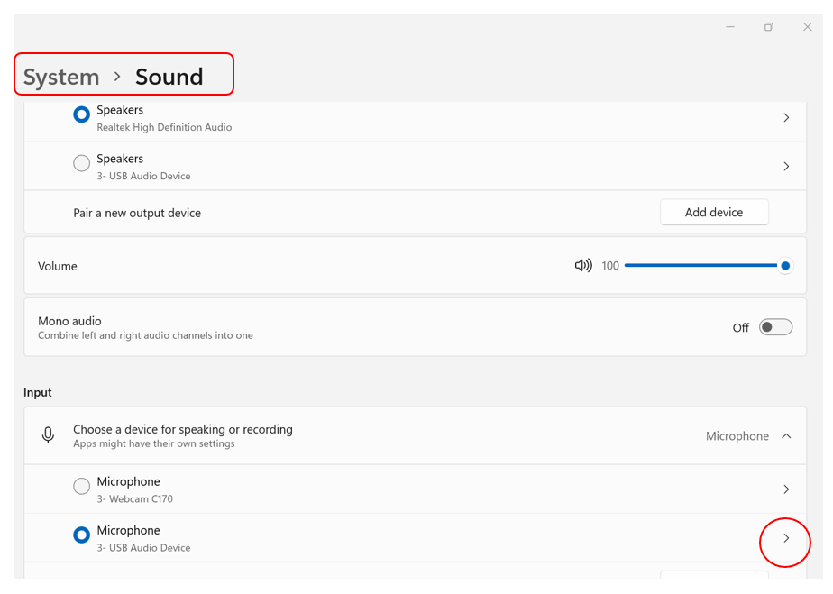
Task: Click the breadcrumb separator chevron
Action: [x=117, y=78]
